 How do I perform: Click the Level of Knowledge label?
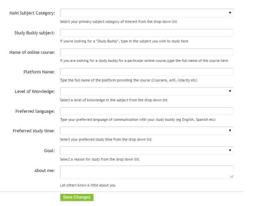[x=35, y=92]
